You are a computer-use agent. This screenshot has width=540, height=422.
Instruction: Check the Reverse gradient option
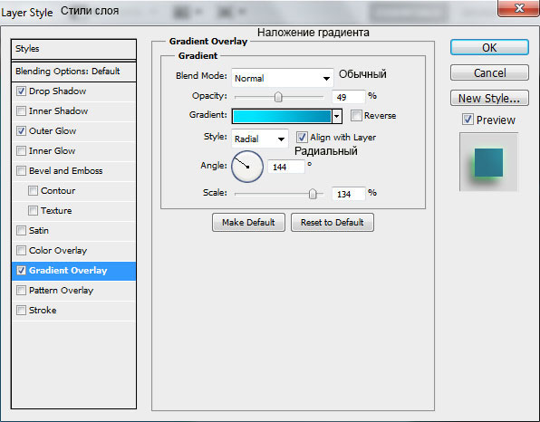click(356, 116)
